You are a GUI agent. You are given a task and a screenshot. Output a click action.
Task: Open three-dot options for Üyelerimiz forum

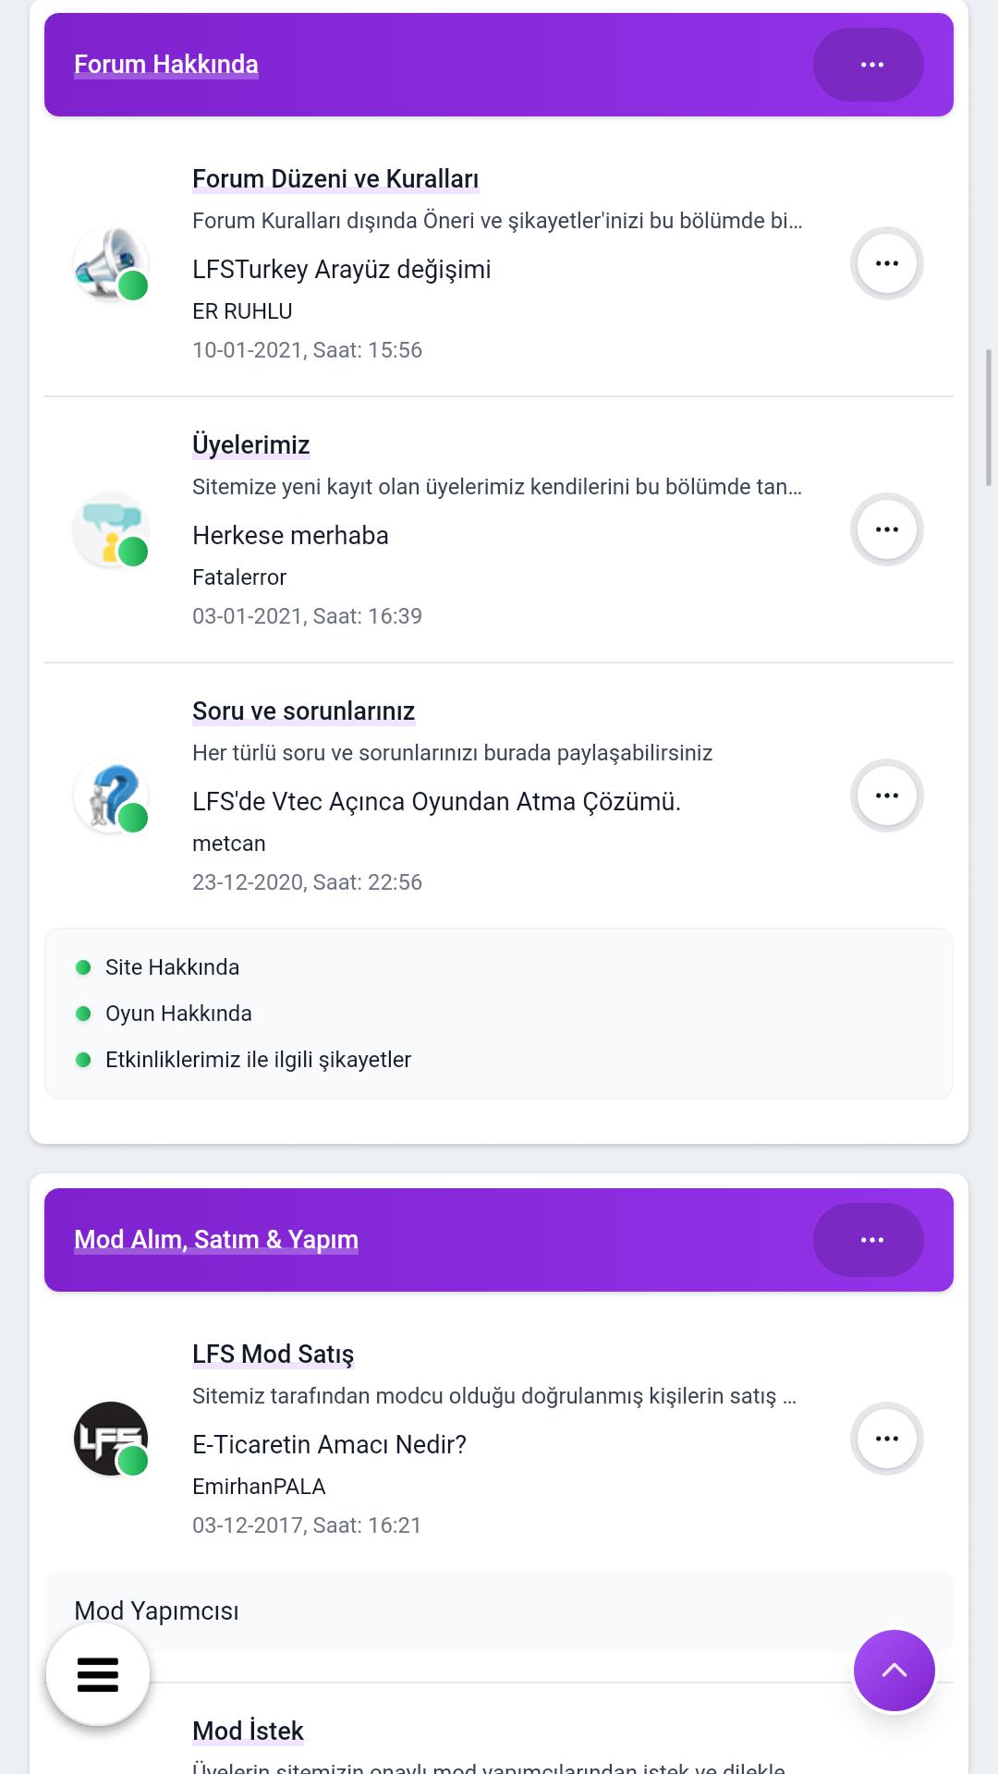coord(887,529)
